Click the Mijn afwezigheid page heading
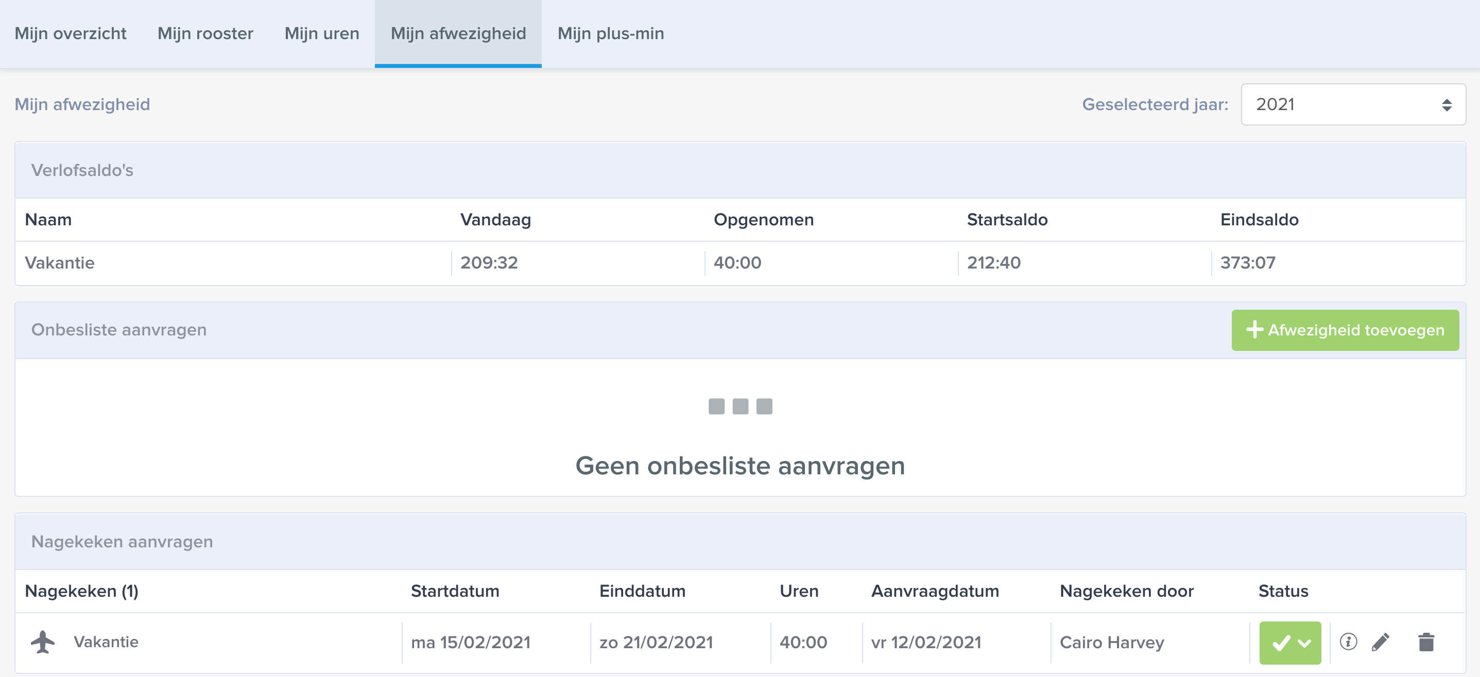The image size is (1480, 677). click(82, 104)
